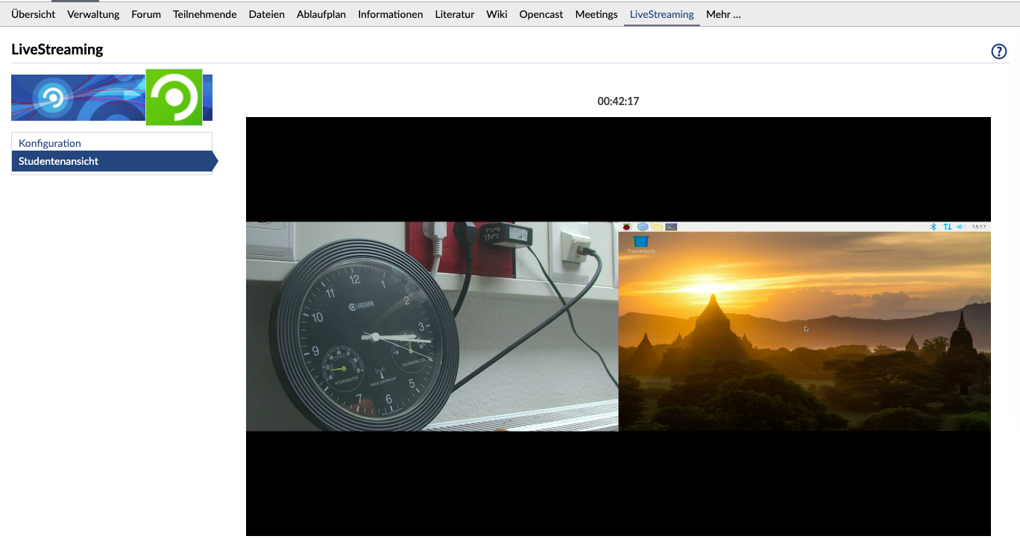Click the web browser globe icon
The height and width of the screenshot is (539, 1020).
click(x=642, y=227)
